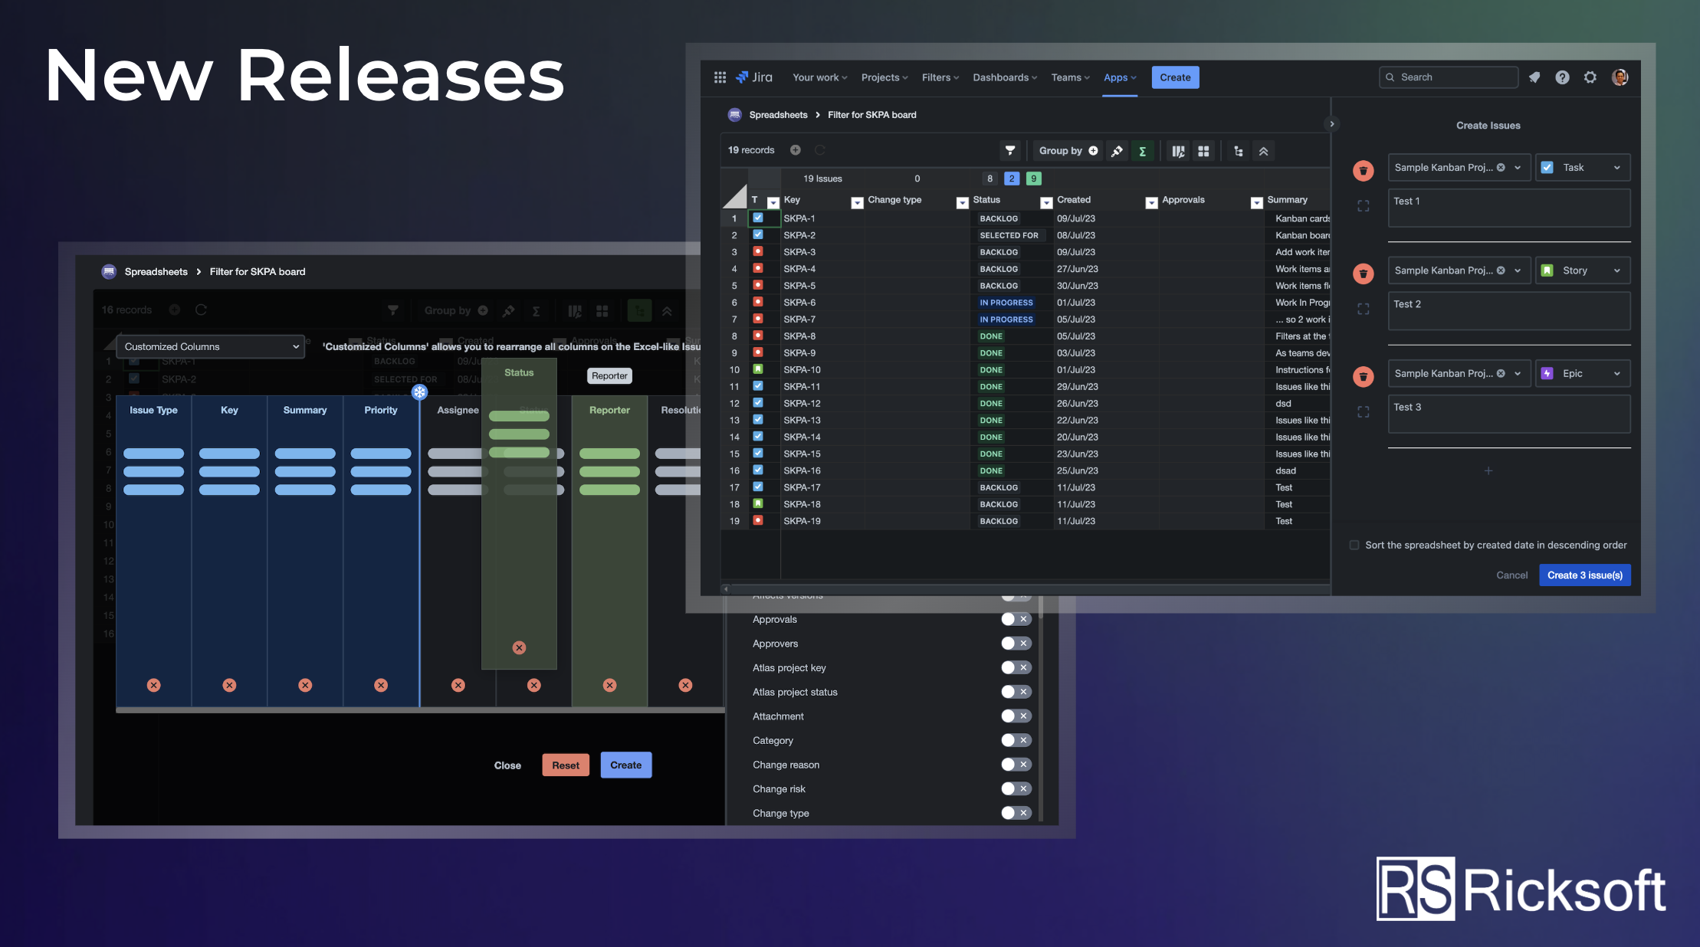
Task: Click the filter funnel icon in the spreadsheet toolbar
Action: [x=1010, y=151]
